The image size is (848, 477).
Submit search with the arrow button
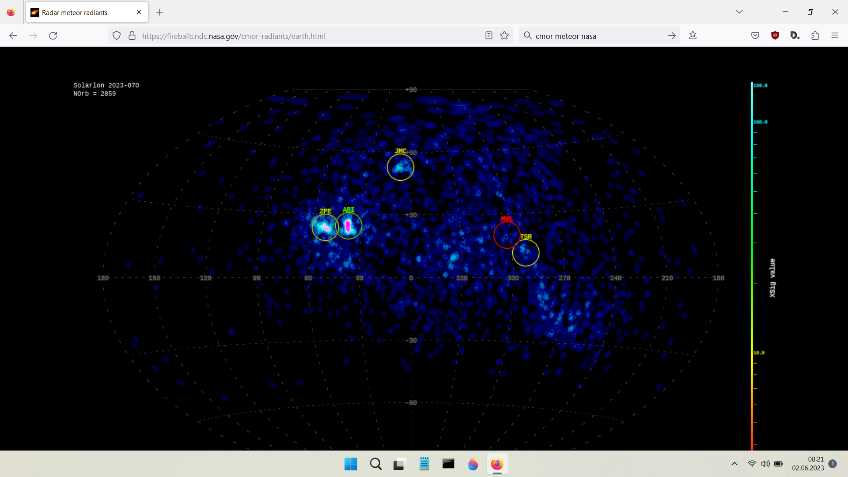click(x=672, y=36)
